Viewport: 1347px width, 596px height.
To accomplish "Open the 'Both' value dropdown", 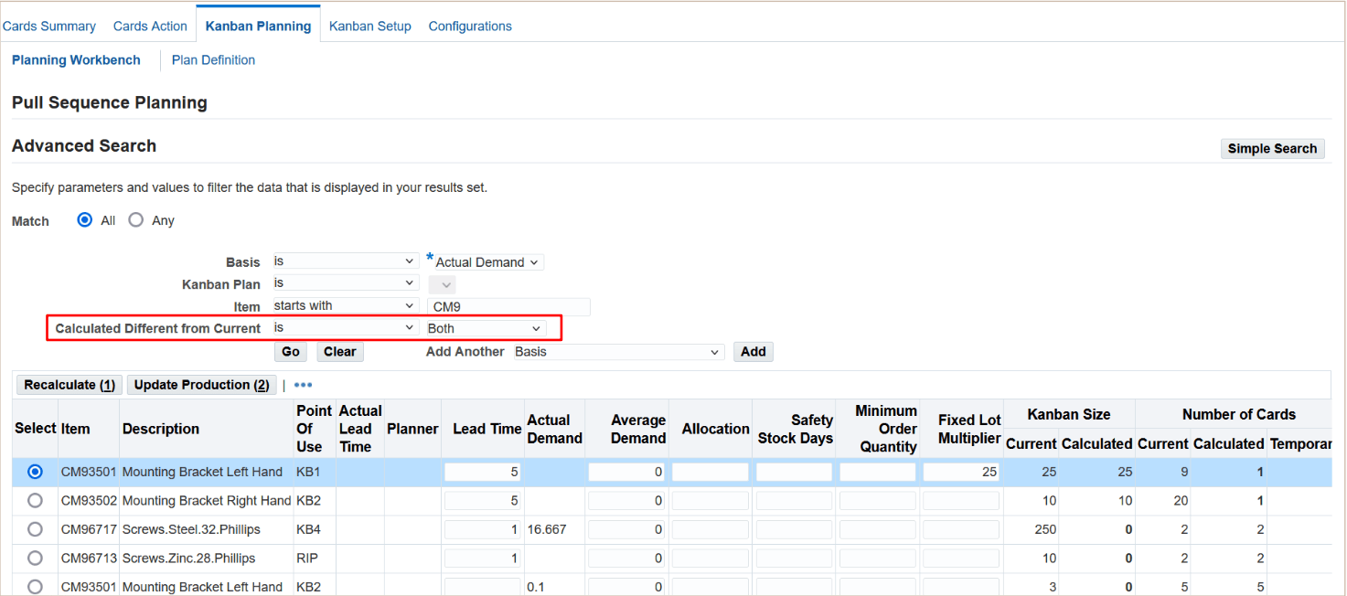I will click(x=486, y=328).
